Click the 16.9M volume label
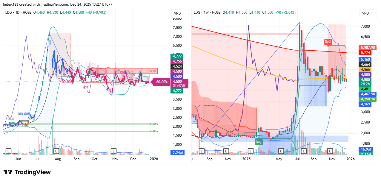 tap(365, 149)
